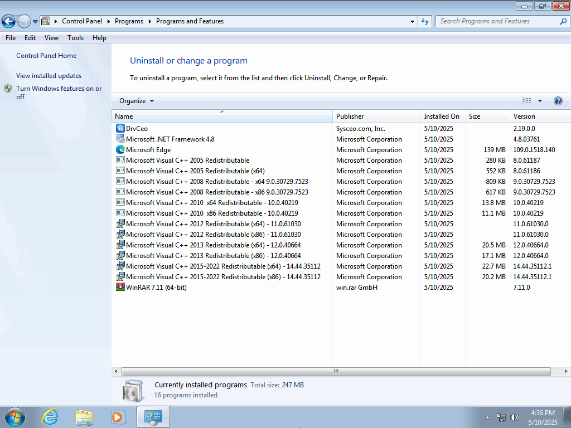This screenshot has height=428, width=571.
Task: Click icon of Visual C++ 2013 Redistributable (x86)
Action: (120, 255)
